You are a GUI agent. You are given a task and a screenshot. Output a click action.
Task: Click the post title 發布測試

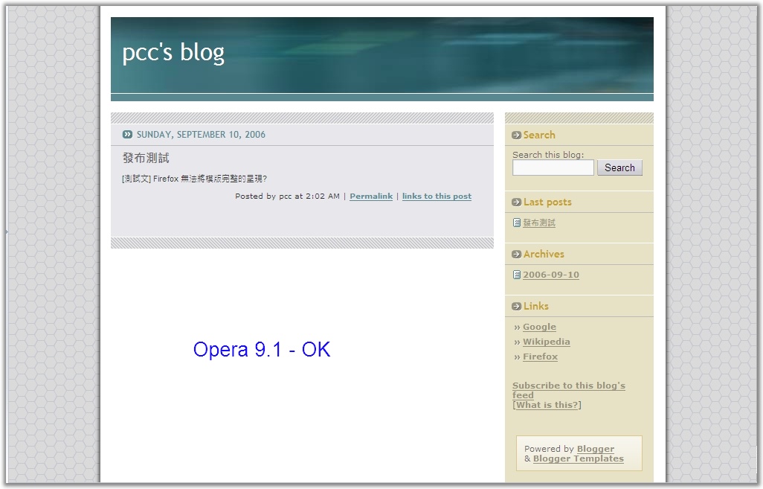click(146, 158)
